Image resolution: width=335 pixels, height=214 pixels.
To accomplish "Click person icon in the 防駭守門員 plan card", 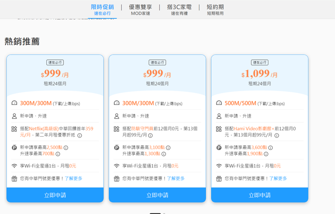I will click(x=117, y=116).
